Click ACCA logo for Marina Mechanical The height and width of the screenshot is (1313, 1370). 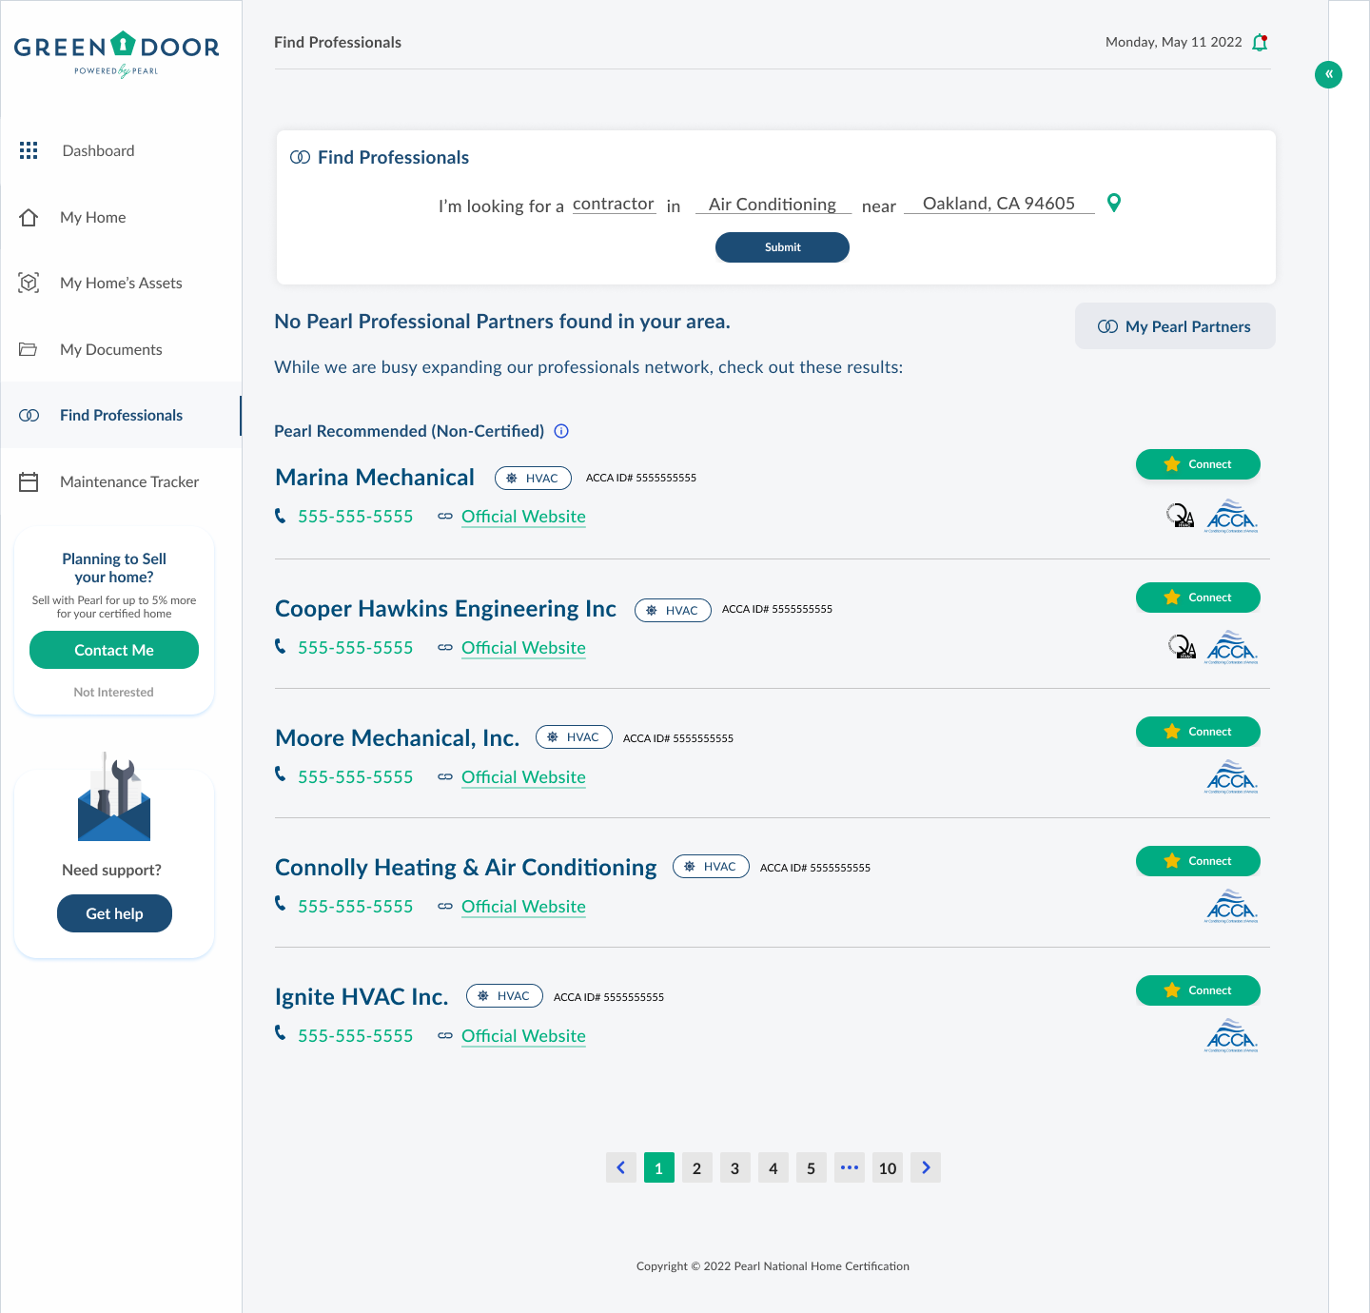[x=1231, y=517]
